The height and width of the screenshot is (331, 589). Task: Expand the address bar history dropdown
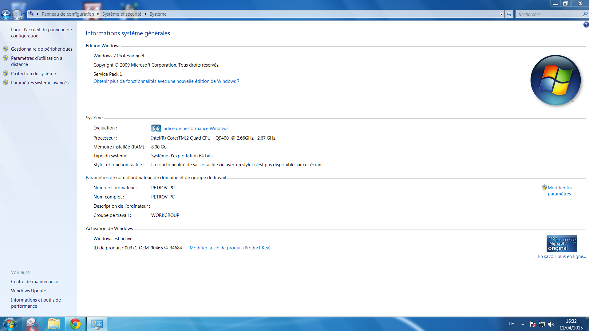(x=501, y=14)
